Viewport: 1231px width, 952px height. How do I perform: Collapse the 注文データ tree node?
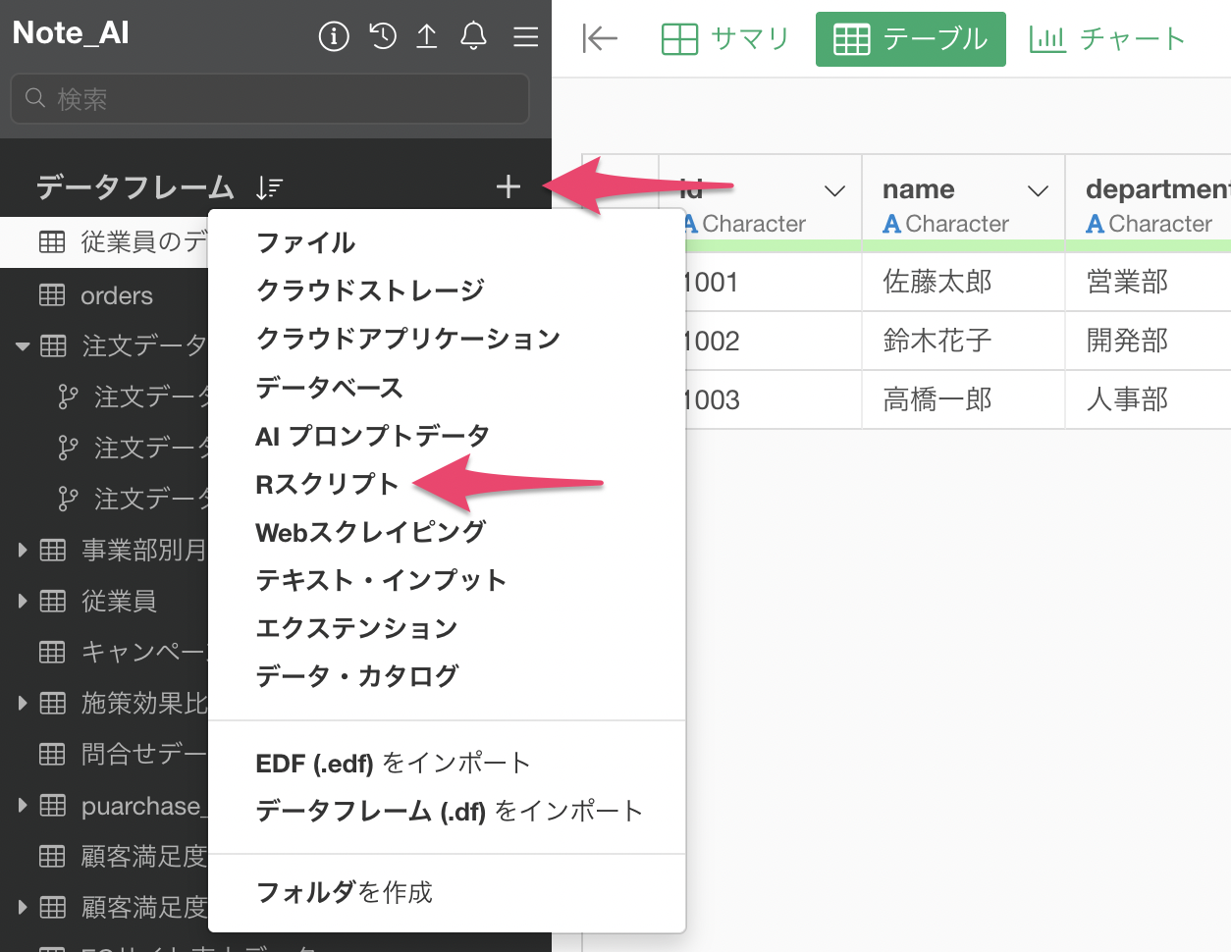(x=23, y=346)
